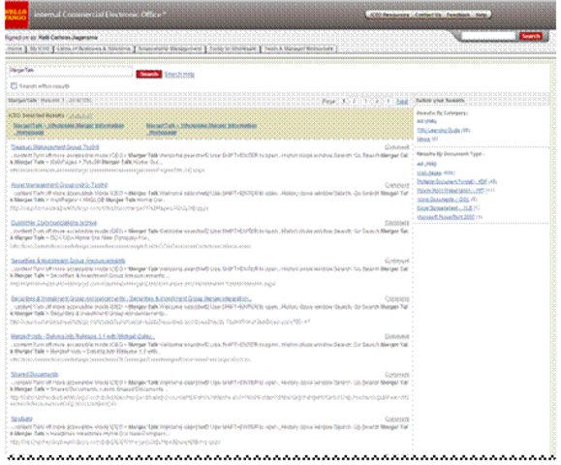Open the second MergerTalk selected result link
Screen dimensions: 561x465
(202, 129)
